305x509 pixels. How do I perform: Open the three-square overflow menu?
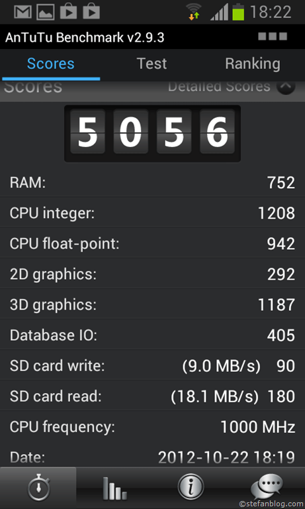click(273, 36)
